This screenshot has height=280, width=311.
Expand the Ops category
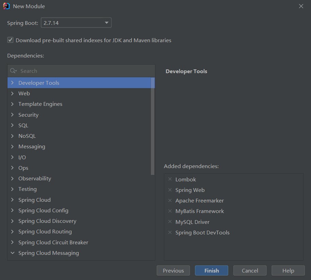click(x=12, y=168)
